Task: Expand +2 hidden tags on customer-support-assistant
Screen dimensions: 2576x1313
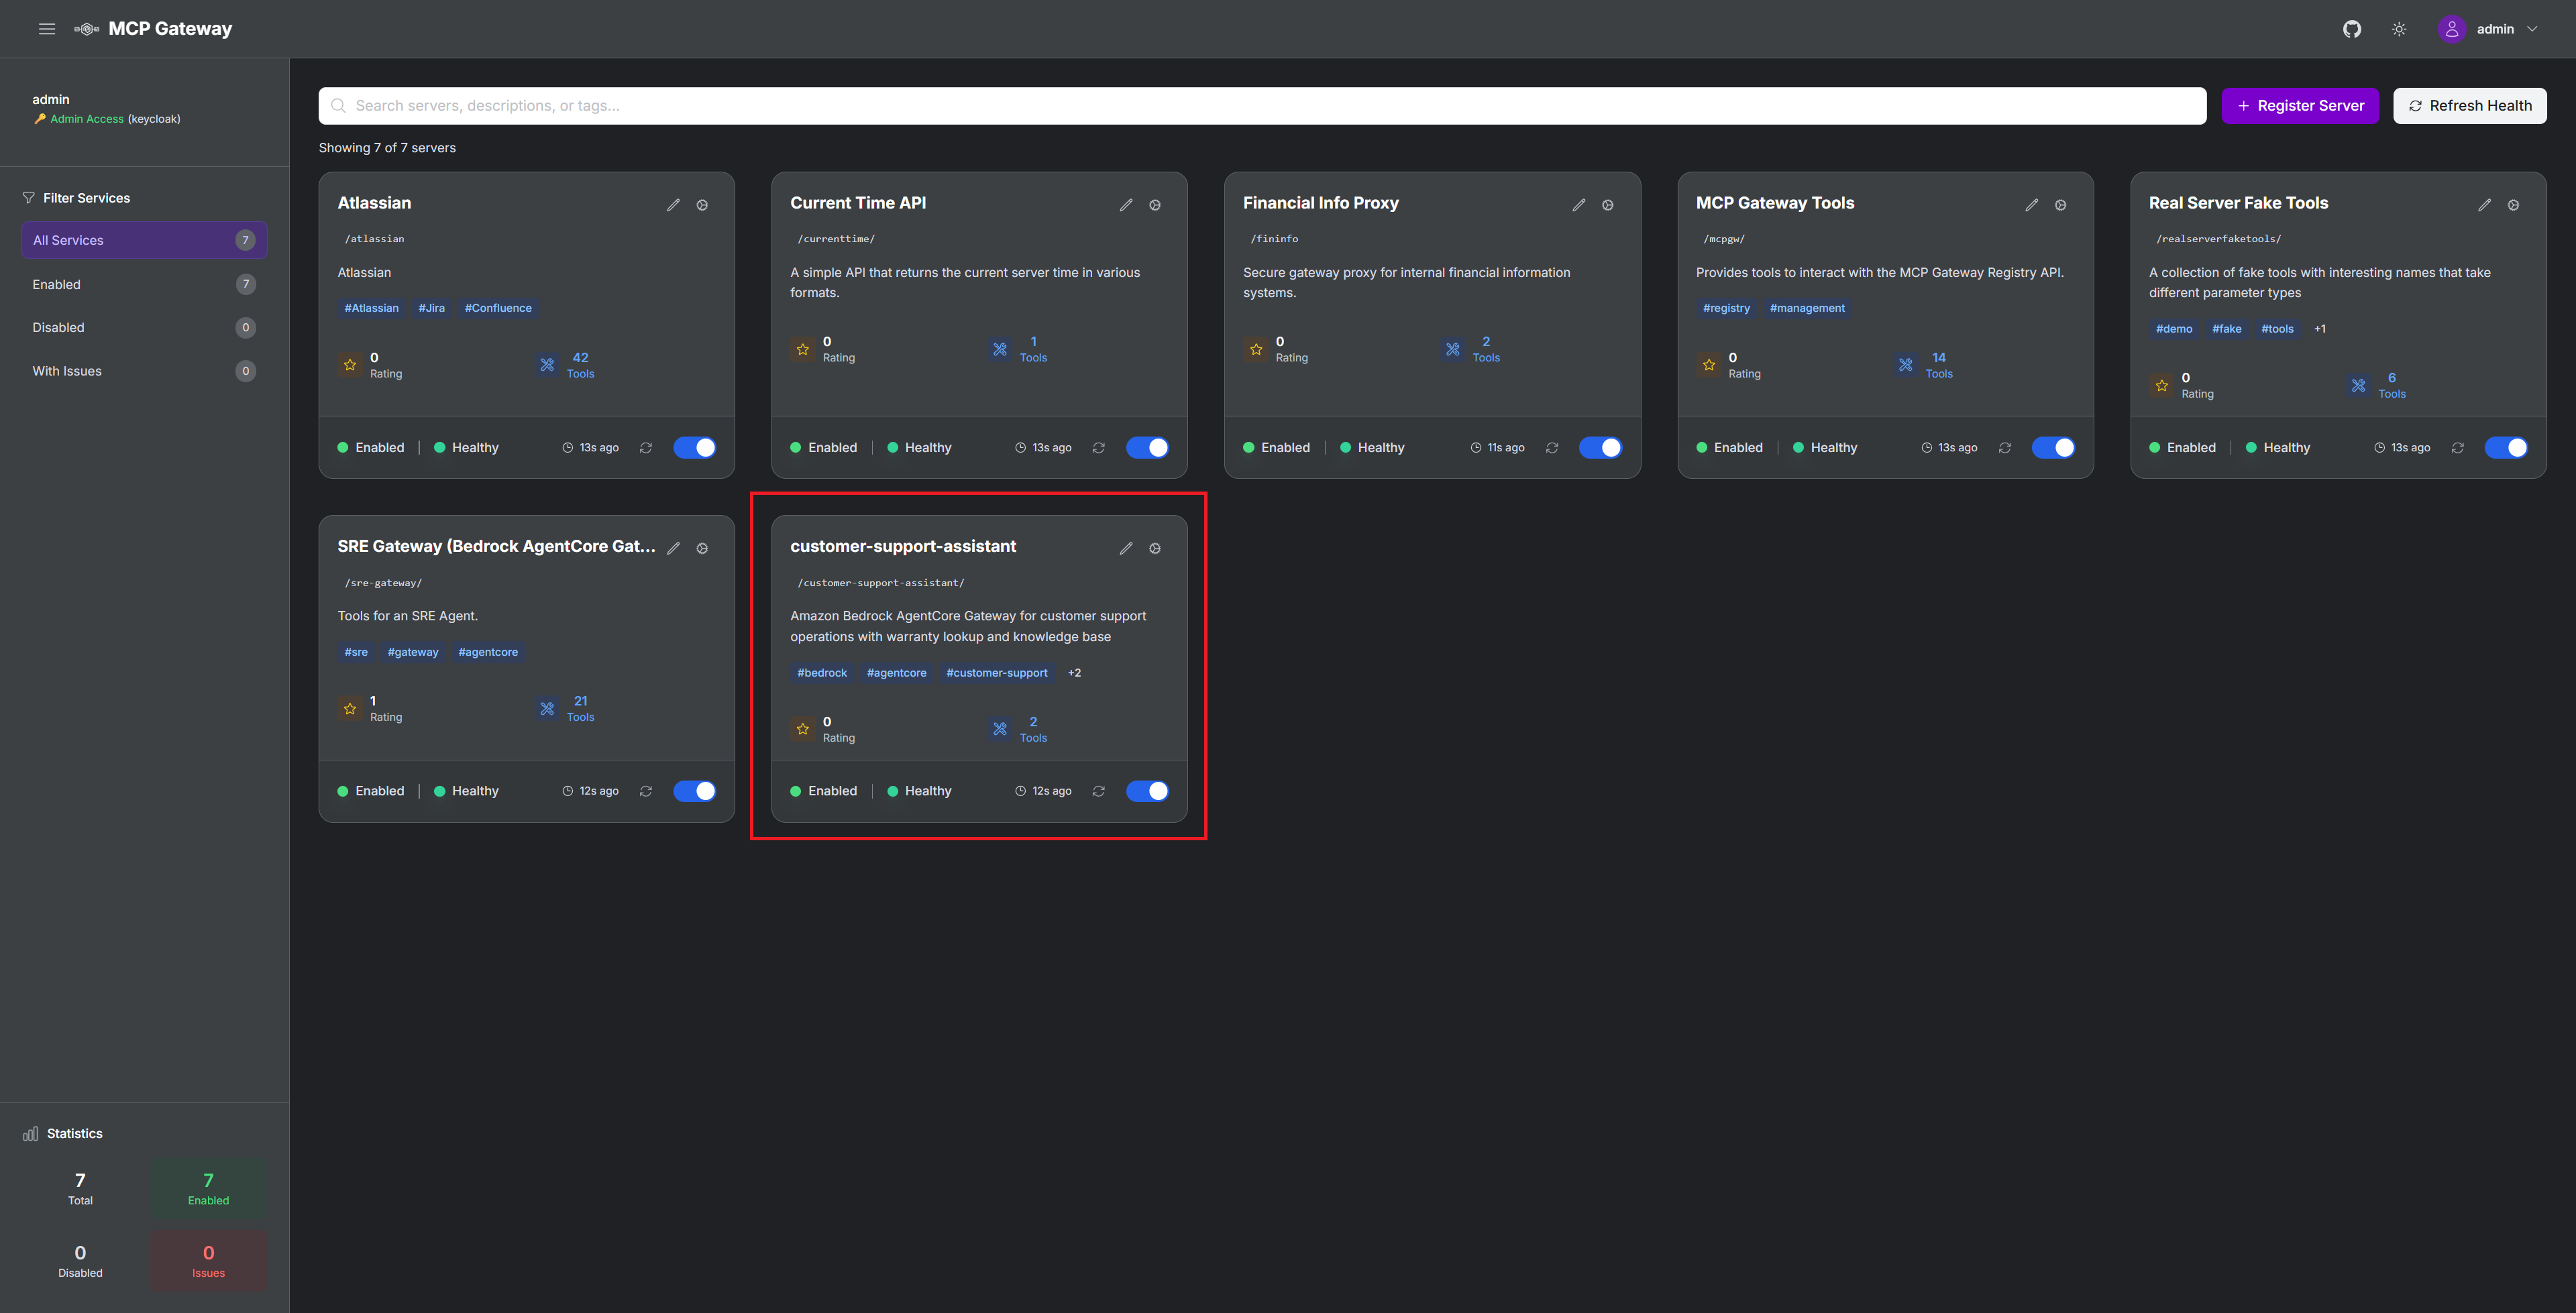Action: coord(1074,673)
